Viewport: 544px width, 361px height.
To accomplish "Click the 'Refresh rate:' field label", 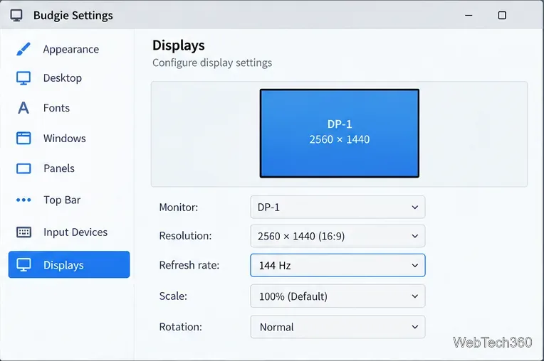I will pos(189,265).
